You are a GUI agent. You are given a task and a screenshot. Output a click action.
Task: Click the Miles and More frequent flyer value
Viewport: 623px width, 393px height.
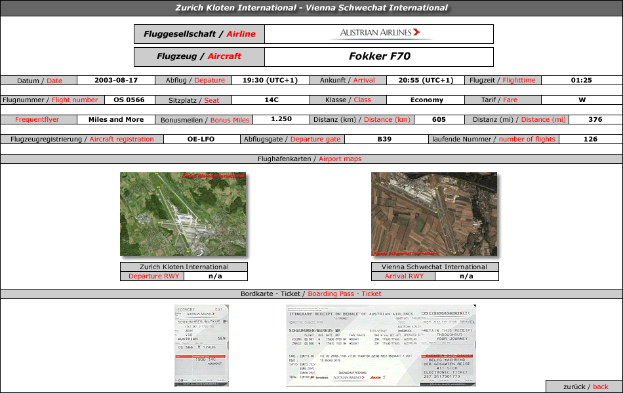pos(115,120)
